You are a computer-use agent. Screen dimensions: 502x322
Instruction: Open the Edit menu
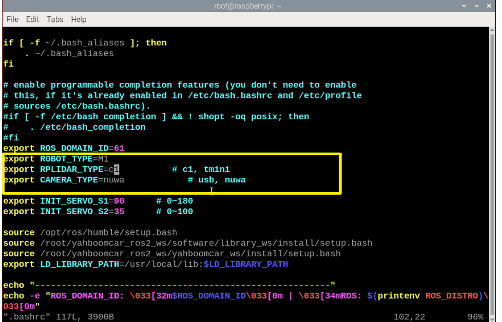click(32, 19)
